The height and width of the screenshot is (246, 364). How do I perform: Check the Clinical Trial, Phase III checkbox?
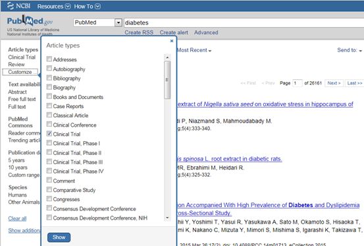(x=49, y=162)
